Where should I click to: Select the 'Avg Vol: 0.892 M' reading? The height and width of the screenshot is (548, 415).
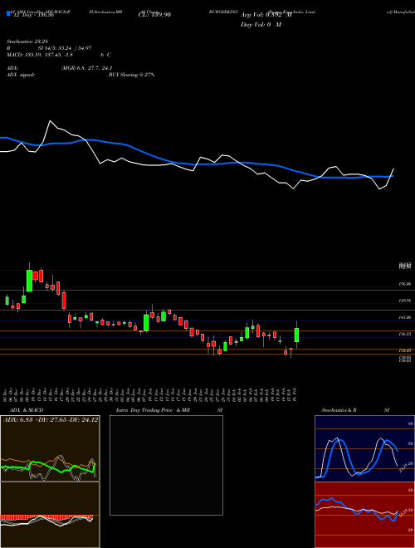coord(266,15)
